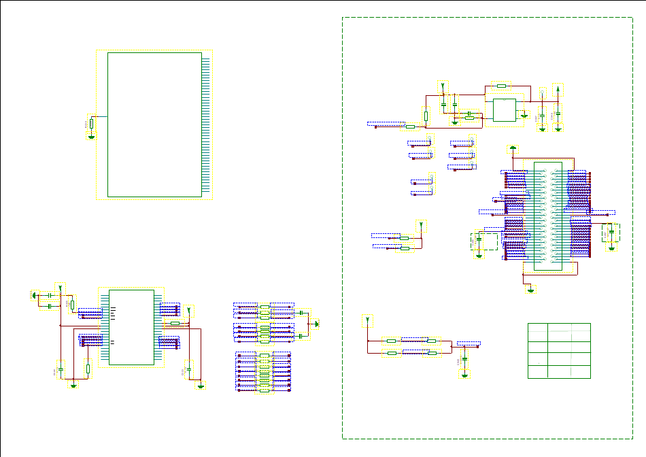
Task: Click the test point circle beside the upward power arrow
Action: pos(543,92)
